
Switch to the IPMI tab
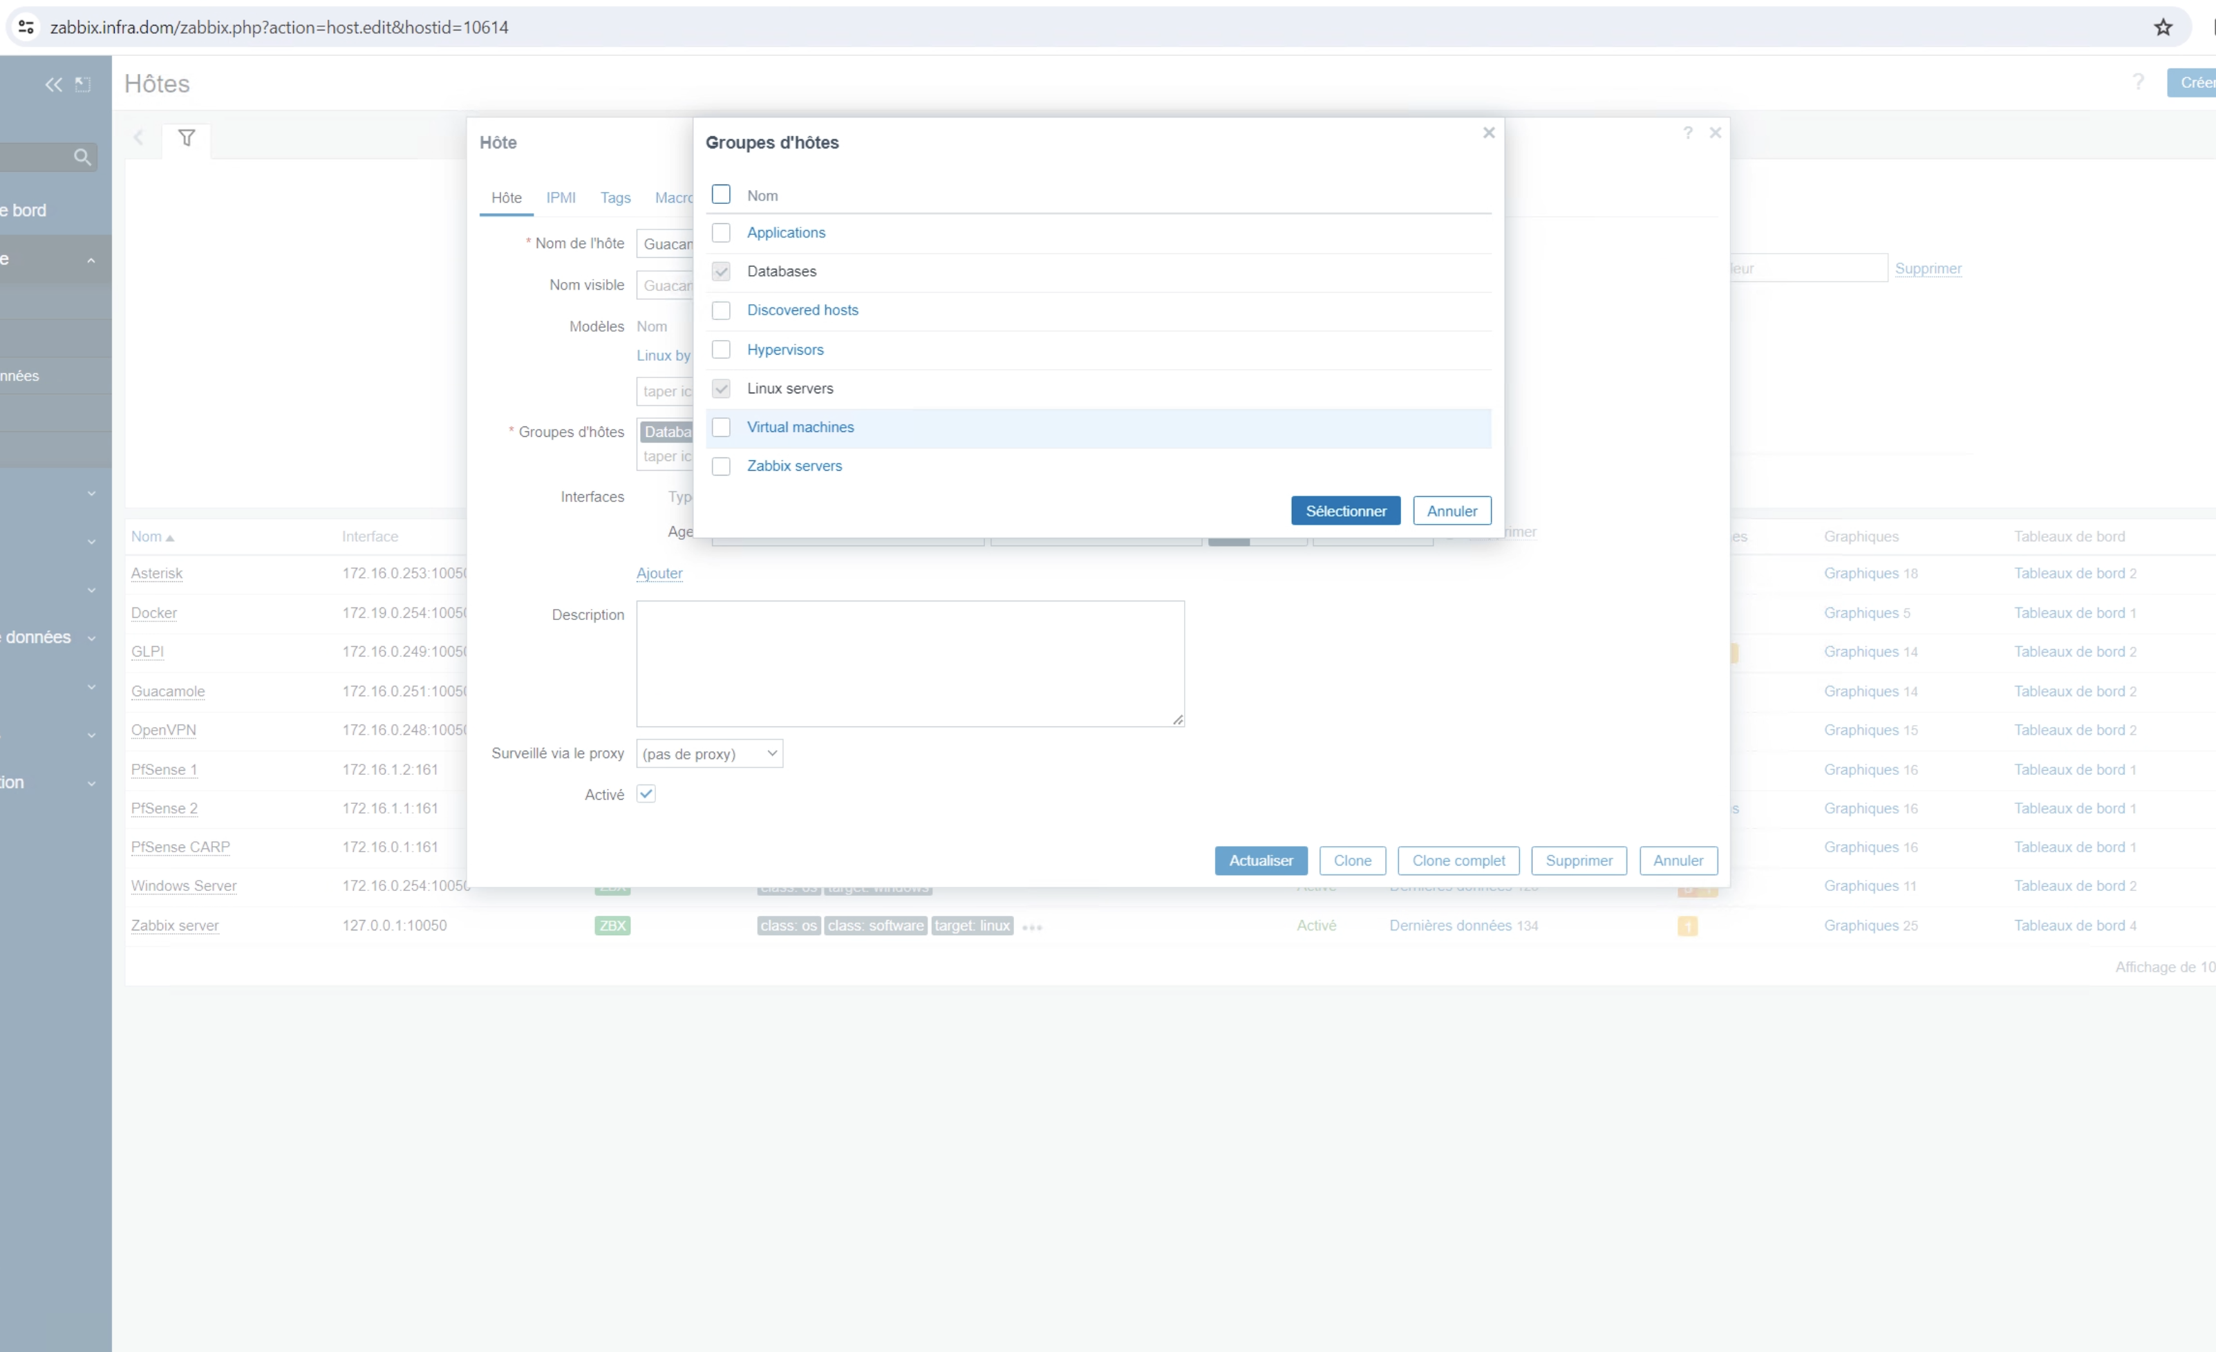561,198
